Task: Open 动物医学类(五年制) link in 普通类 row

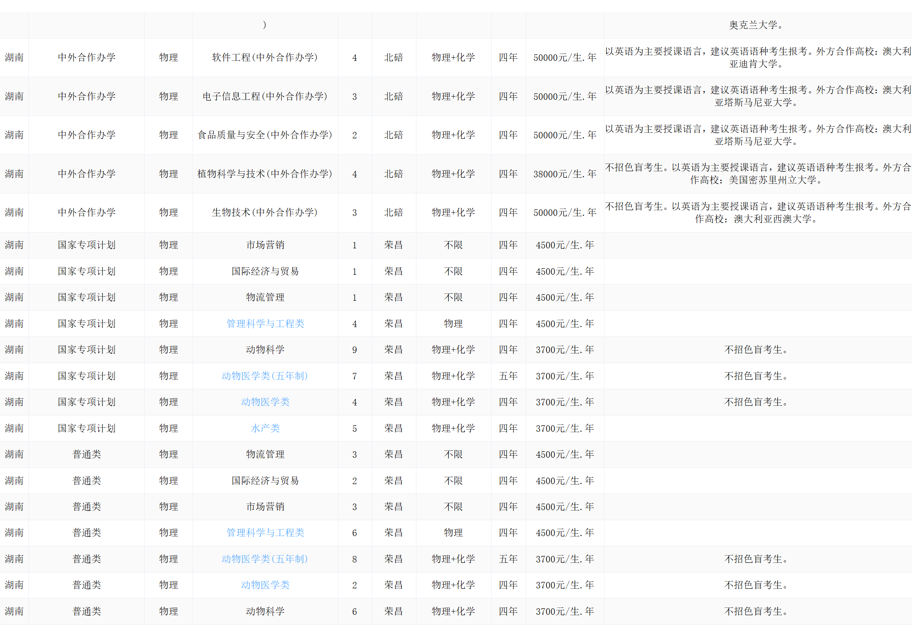Action: click(265, 559)
